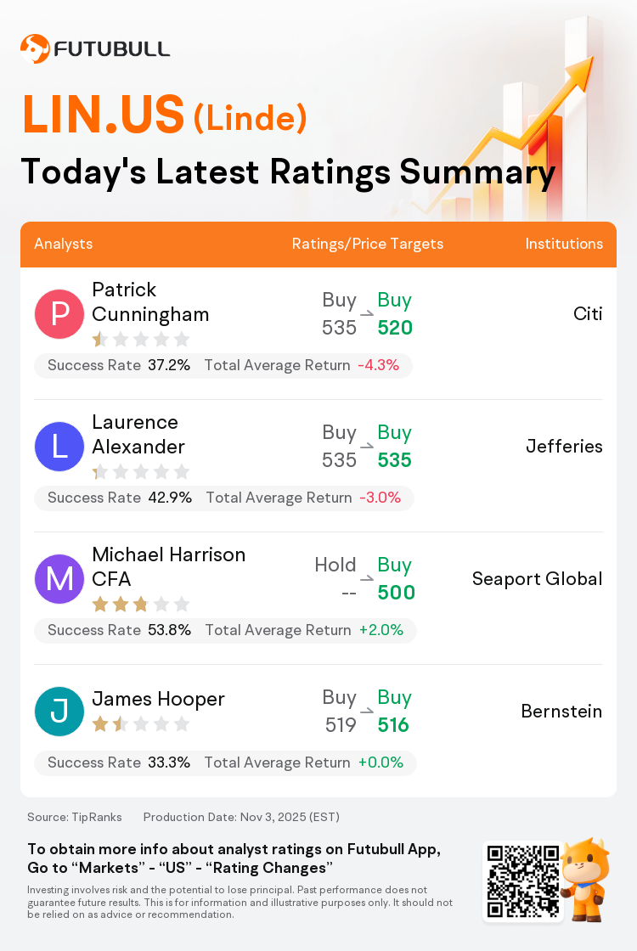Viewport: 637px width, 951px height.
Task: Click the Futubull logo icon
Action: (x=35, y=49)
